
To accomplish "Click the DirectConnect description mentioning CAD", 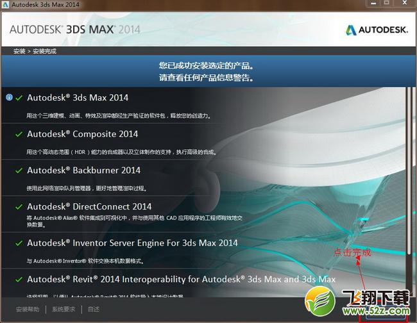I will (134, 221).
